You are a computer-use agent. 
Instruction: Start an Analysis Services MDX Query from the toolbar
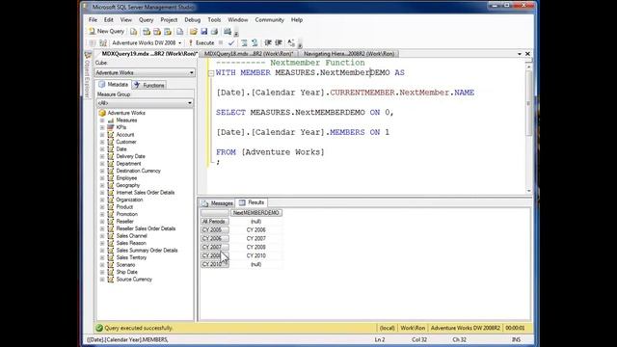pyautogui.click(x=147, y=32)
